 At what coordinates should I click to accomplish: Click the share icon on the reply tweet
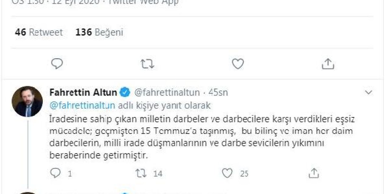pos(313,173)
